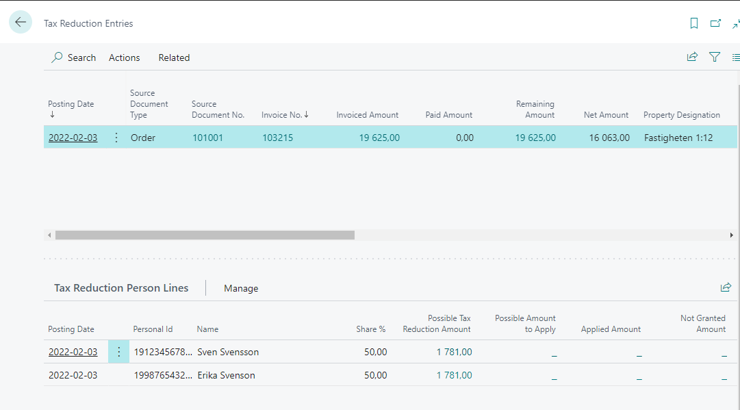
Task: Share the Tax Reduction Entries list
Action: [x=692, y=57]
